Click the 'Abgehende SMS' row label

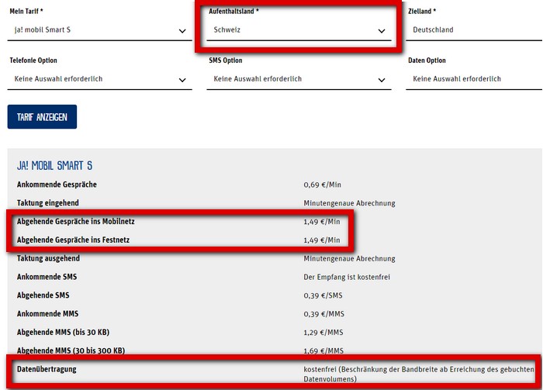coord(43,295)
